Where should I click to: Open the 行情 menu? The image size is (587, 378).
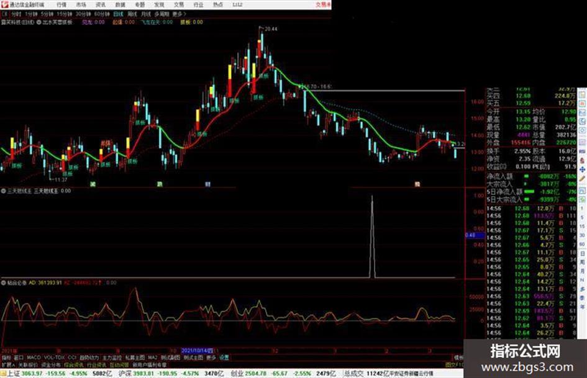[x=61, y=5]
